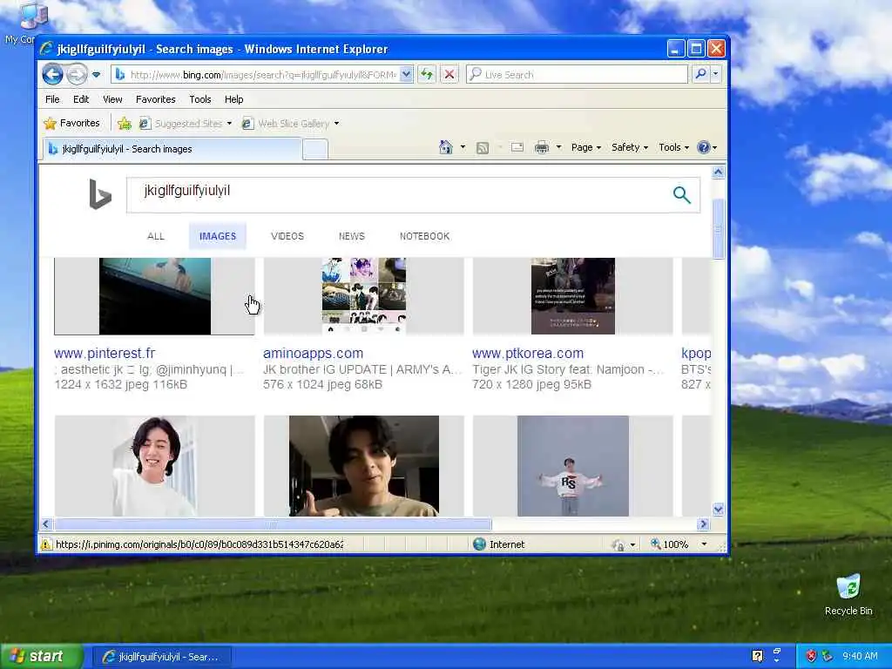
Task: Click the Bing search text field
Action: click(396, 195)
